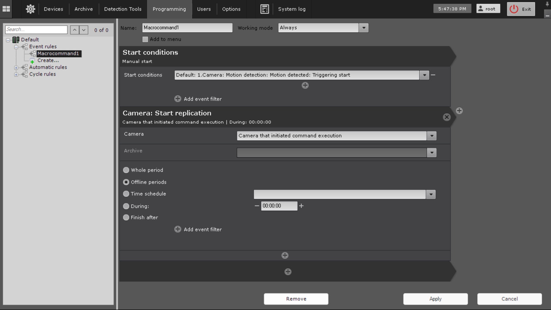551x310 pixels.
Task: Remove the Start replication action with X
Action: click(x=447, y=117)
